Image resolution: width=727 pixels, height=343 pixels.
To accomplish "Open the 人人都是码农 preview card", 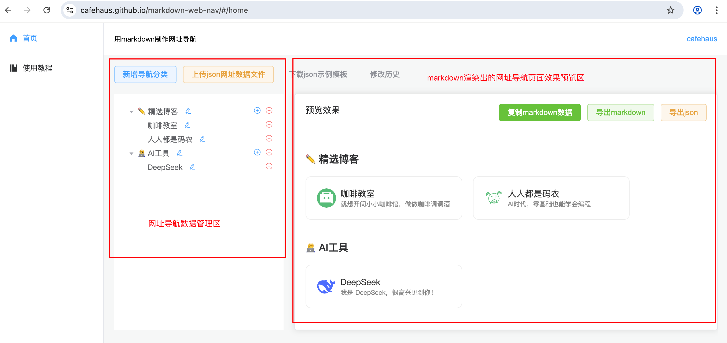I will click(x=551, y=198).
